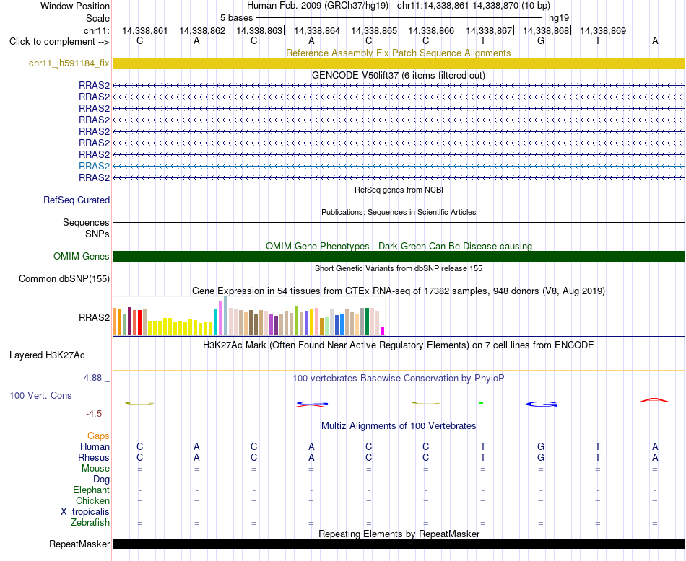Open the Layered H3K27Ac track label
Image resolution: width=686 pixels, height=561 pixels.
(47, 355)
